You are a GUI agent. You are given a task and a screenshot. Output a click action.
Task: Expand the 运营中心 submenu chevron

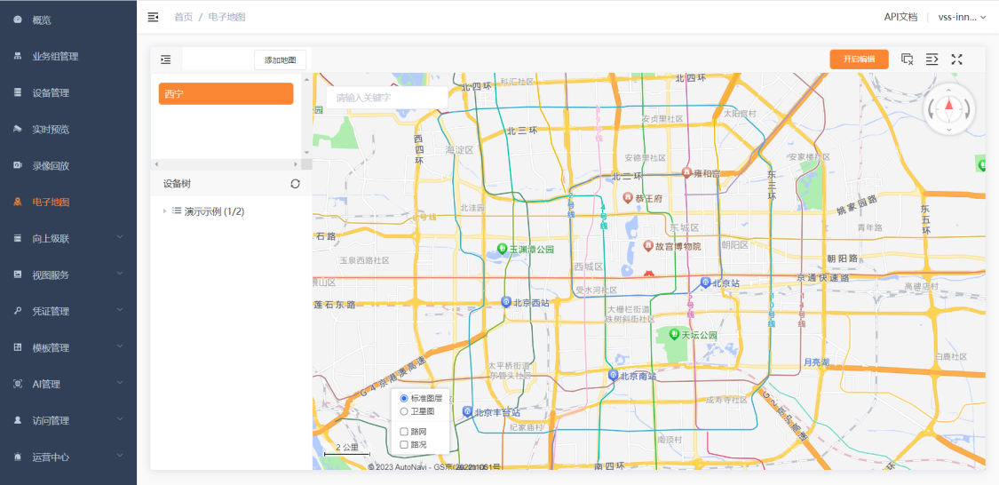click(x=121, y=456)
